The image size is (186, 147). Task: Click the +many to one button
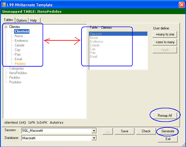(165, 35)
